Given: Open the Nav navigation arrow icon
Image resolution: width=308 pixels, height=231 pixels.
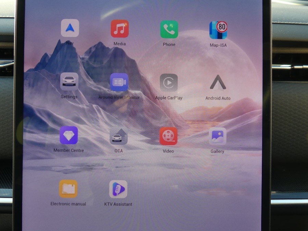Looking at the screenshot, I should [x=70, y=28].
